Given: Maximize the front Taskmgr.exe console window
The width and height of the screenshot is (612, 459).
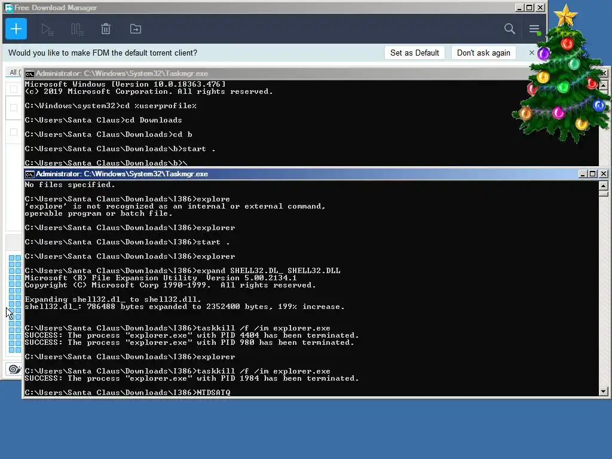Looking at the screenshot, I should (x=593, y=174).
